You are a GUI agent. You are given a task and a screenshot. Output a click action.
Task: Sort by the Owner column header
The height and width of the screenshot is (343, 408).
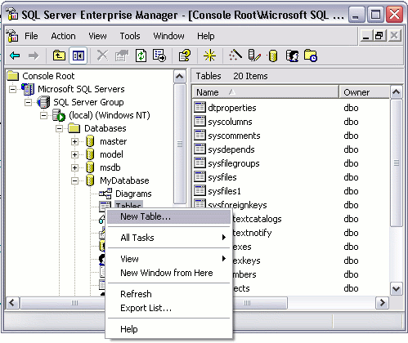tap(364, 92)
